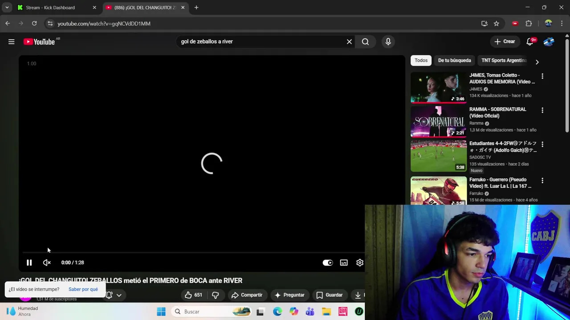The height and width of the screenshot is (320, 570).
Task: Open Microsoft Edge from the taskbar
Action: click(x=277, y=312)
